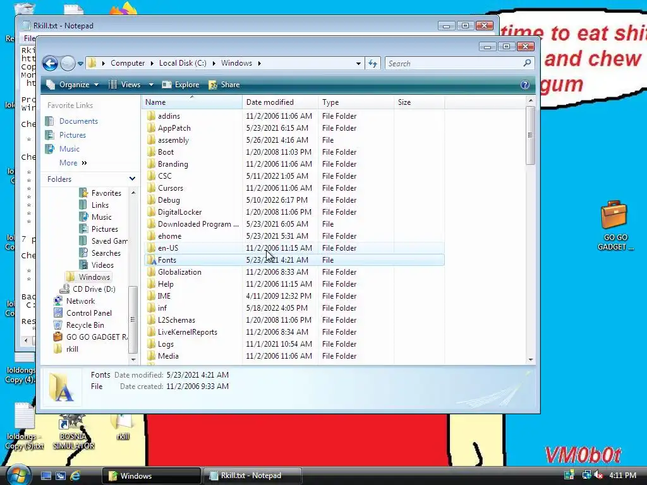Select the LiveKernelReports folder icon

coord(152,332)
